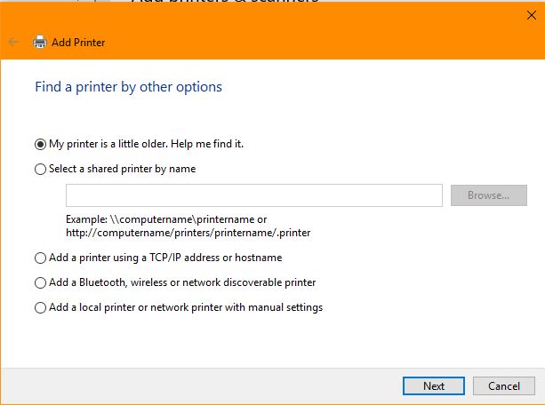Focus the shared printer name text field
The height and width of the screenshot is (405, 545).
pos(253,195)
